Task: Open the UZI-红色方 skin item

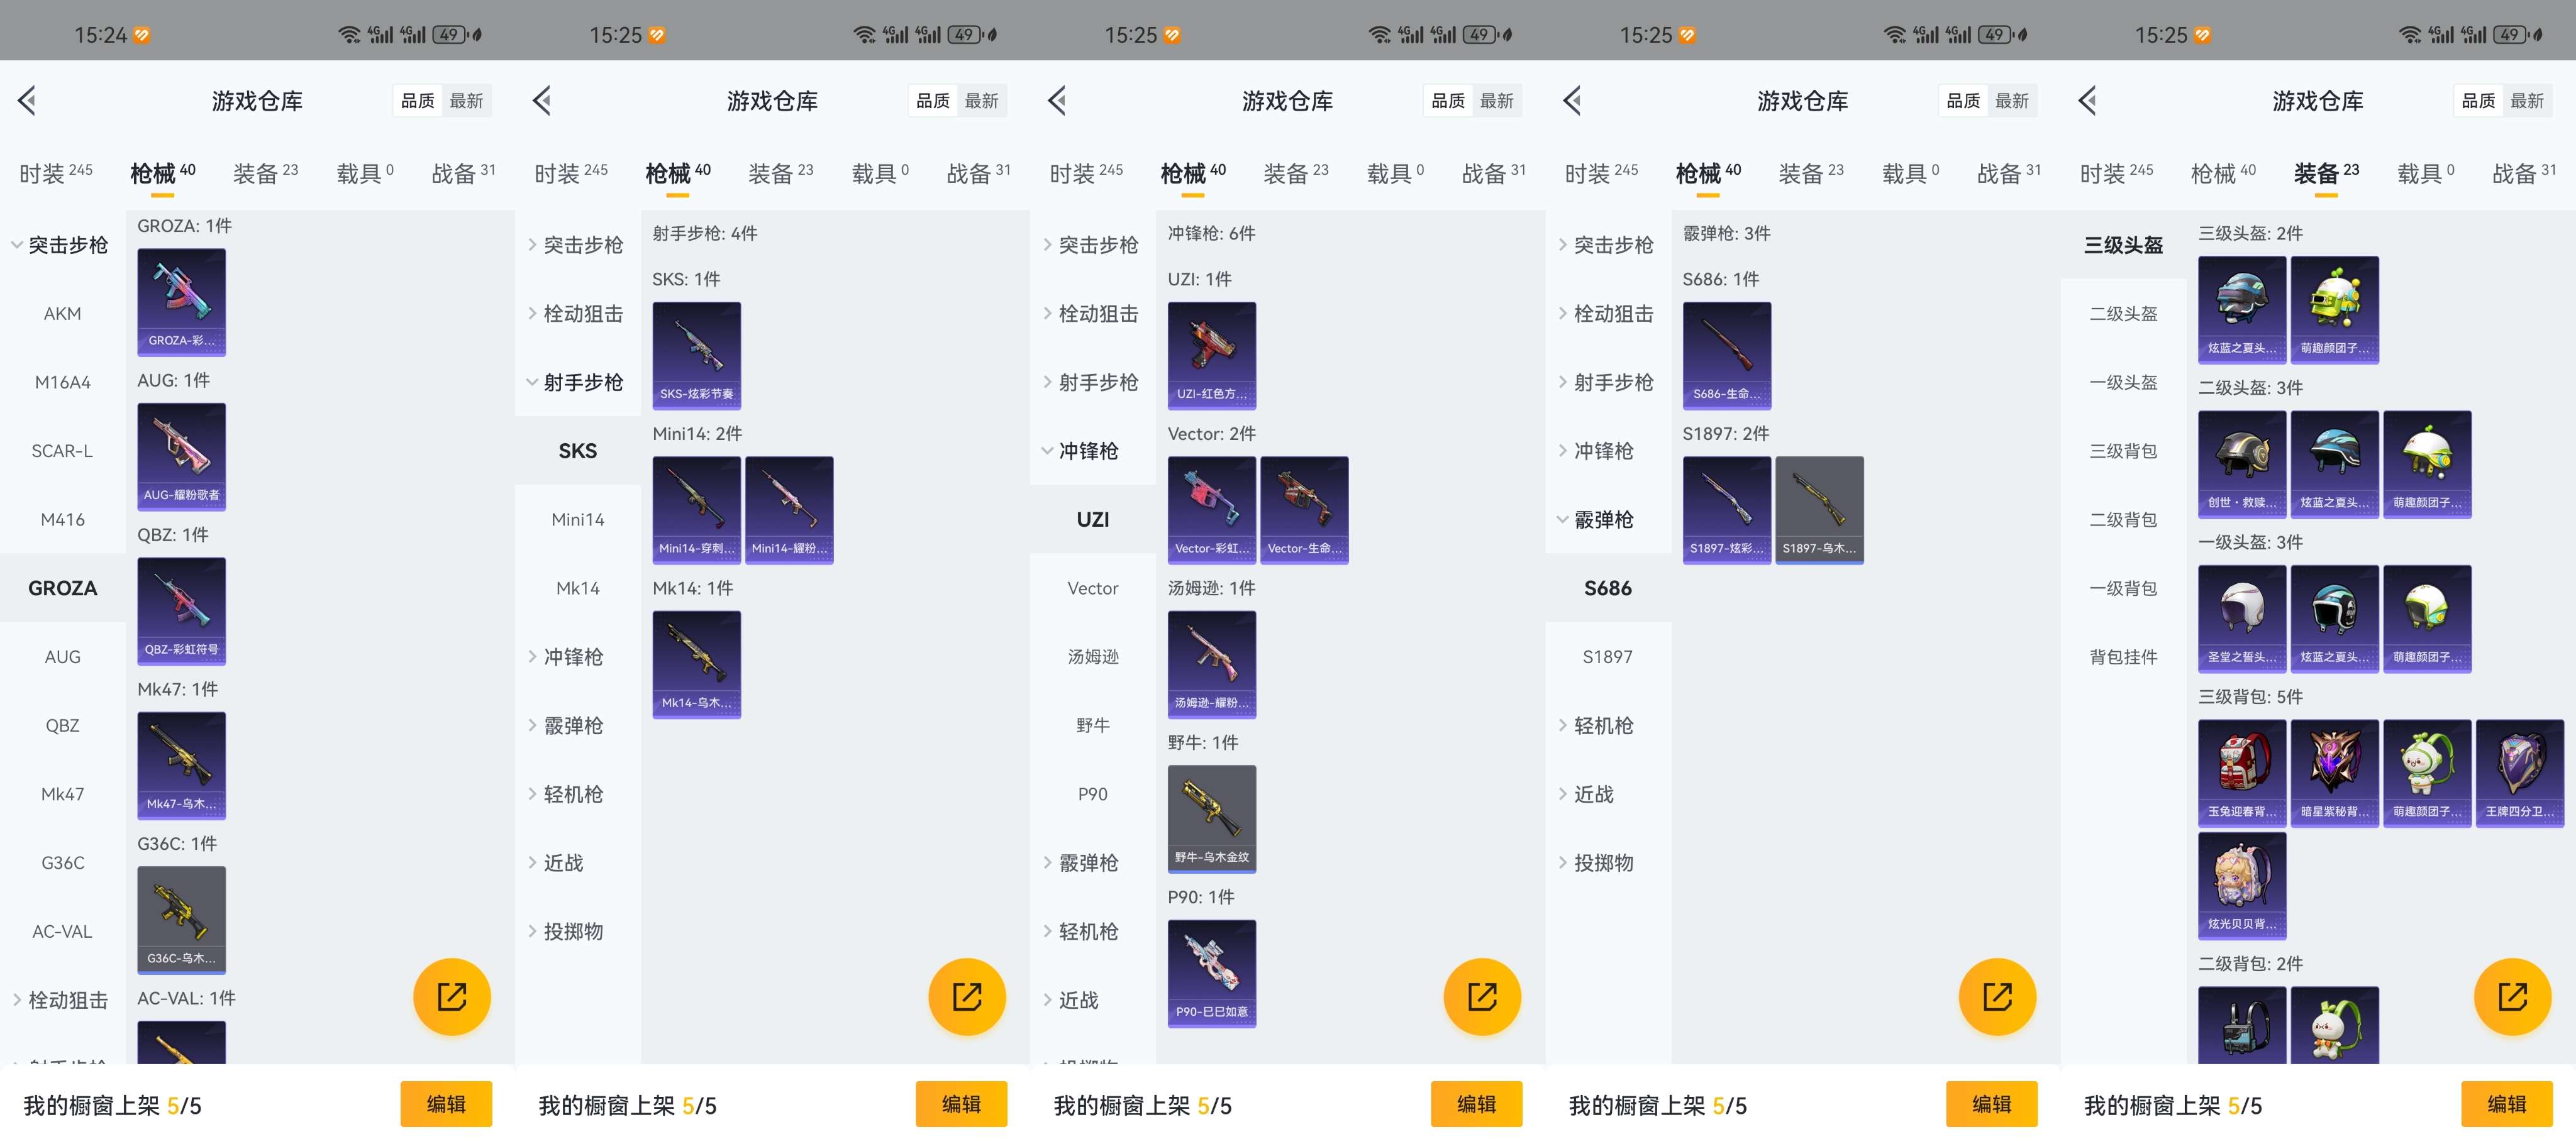Action: pos(1211,356)
